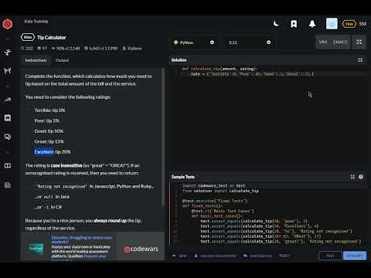Open the Kumite sparring sidebar icon
Screen dimensions: 371x278
(8, 70)
